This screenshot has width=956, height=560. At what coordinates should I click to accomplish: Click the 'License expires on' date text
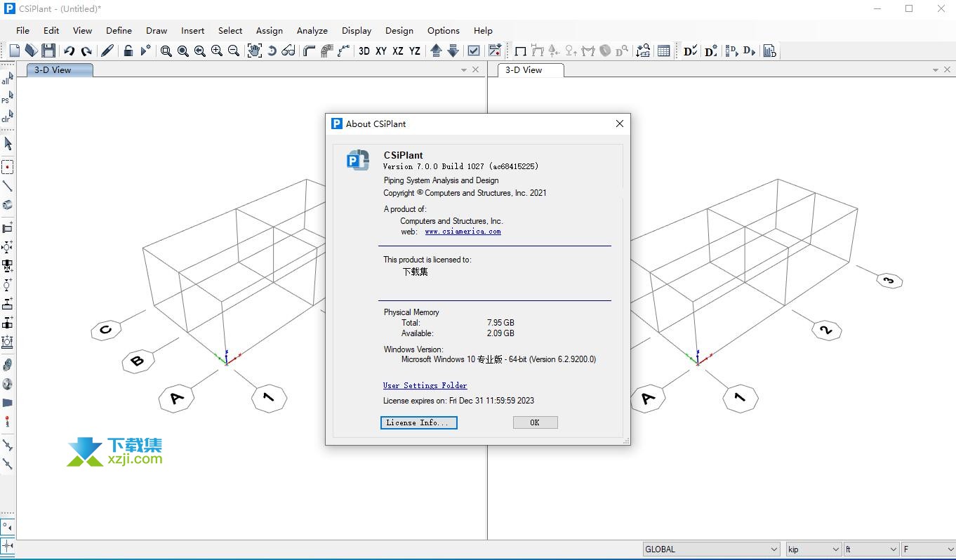pos(458,401)
